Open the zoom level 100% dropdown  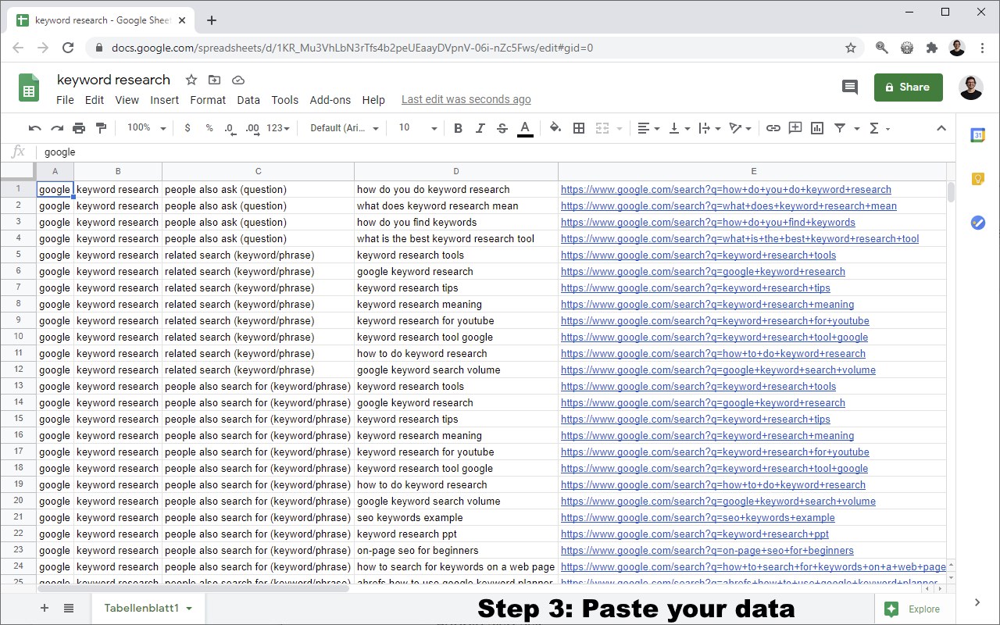click(x=147, y=128)
